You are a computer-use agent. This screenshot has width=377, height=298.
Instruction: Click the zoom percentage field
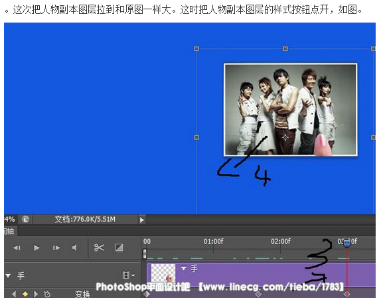(x=9, y=219)
